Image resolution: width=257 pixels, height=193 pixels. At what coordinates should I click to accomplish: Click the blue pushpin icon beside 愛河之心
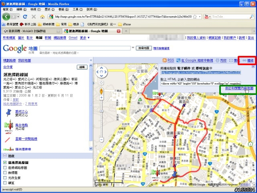[x=8, y=113]
